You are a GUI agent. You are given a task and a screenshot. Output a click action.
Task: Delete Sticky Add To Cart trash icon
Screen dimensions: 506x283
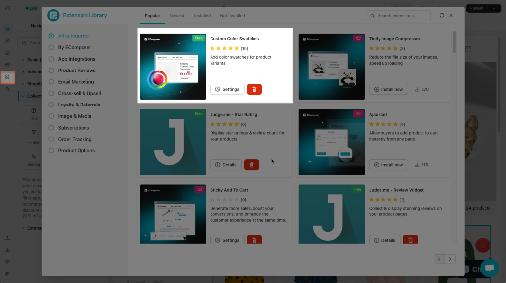[254, 240]
